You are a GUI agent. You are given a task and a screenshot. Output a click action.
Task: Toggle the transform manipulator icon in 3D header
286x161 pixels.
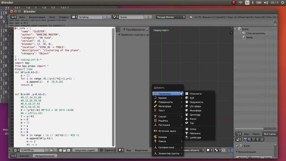pos(228,150)
